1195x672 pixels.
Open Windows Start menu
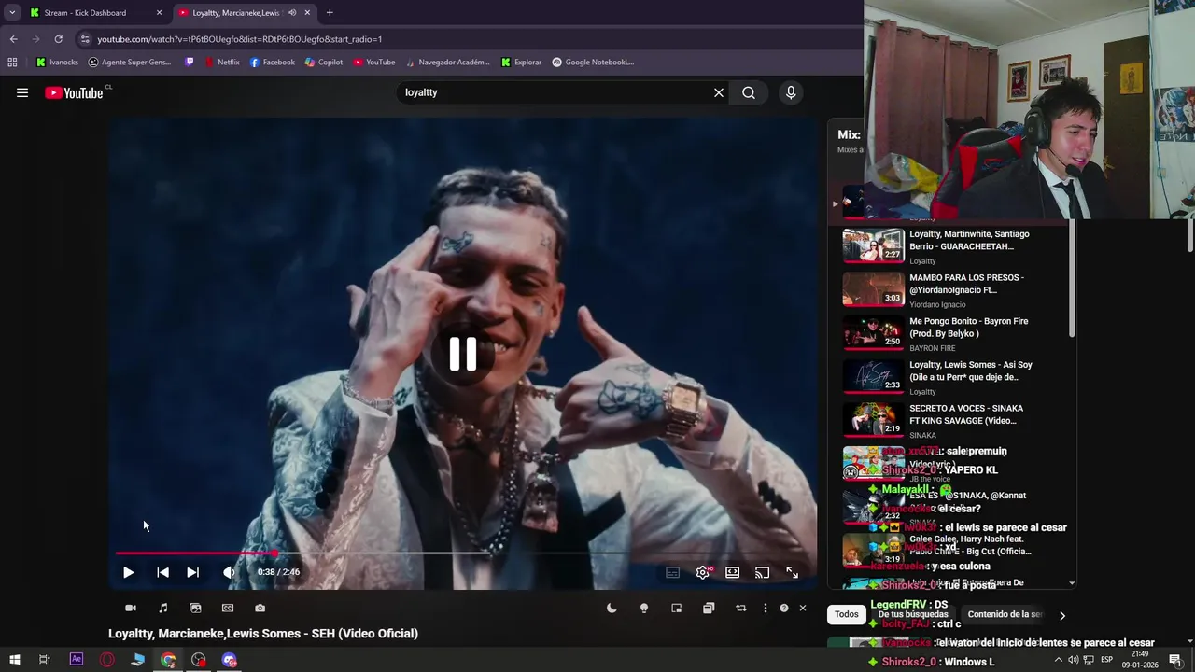click(x=14, y=660)
